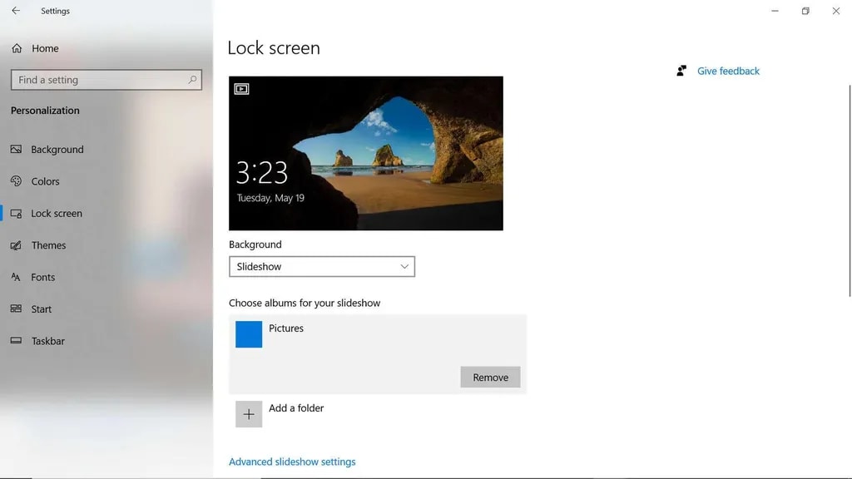Image resolution: width=852 pixels, height=479 pixels.
Task: Click the Home icon in the sidebar
Action: pos(17,48)
